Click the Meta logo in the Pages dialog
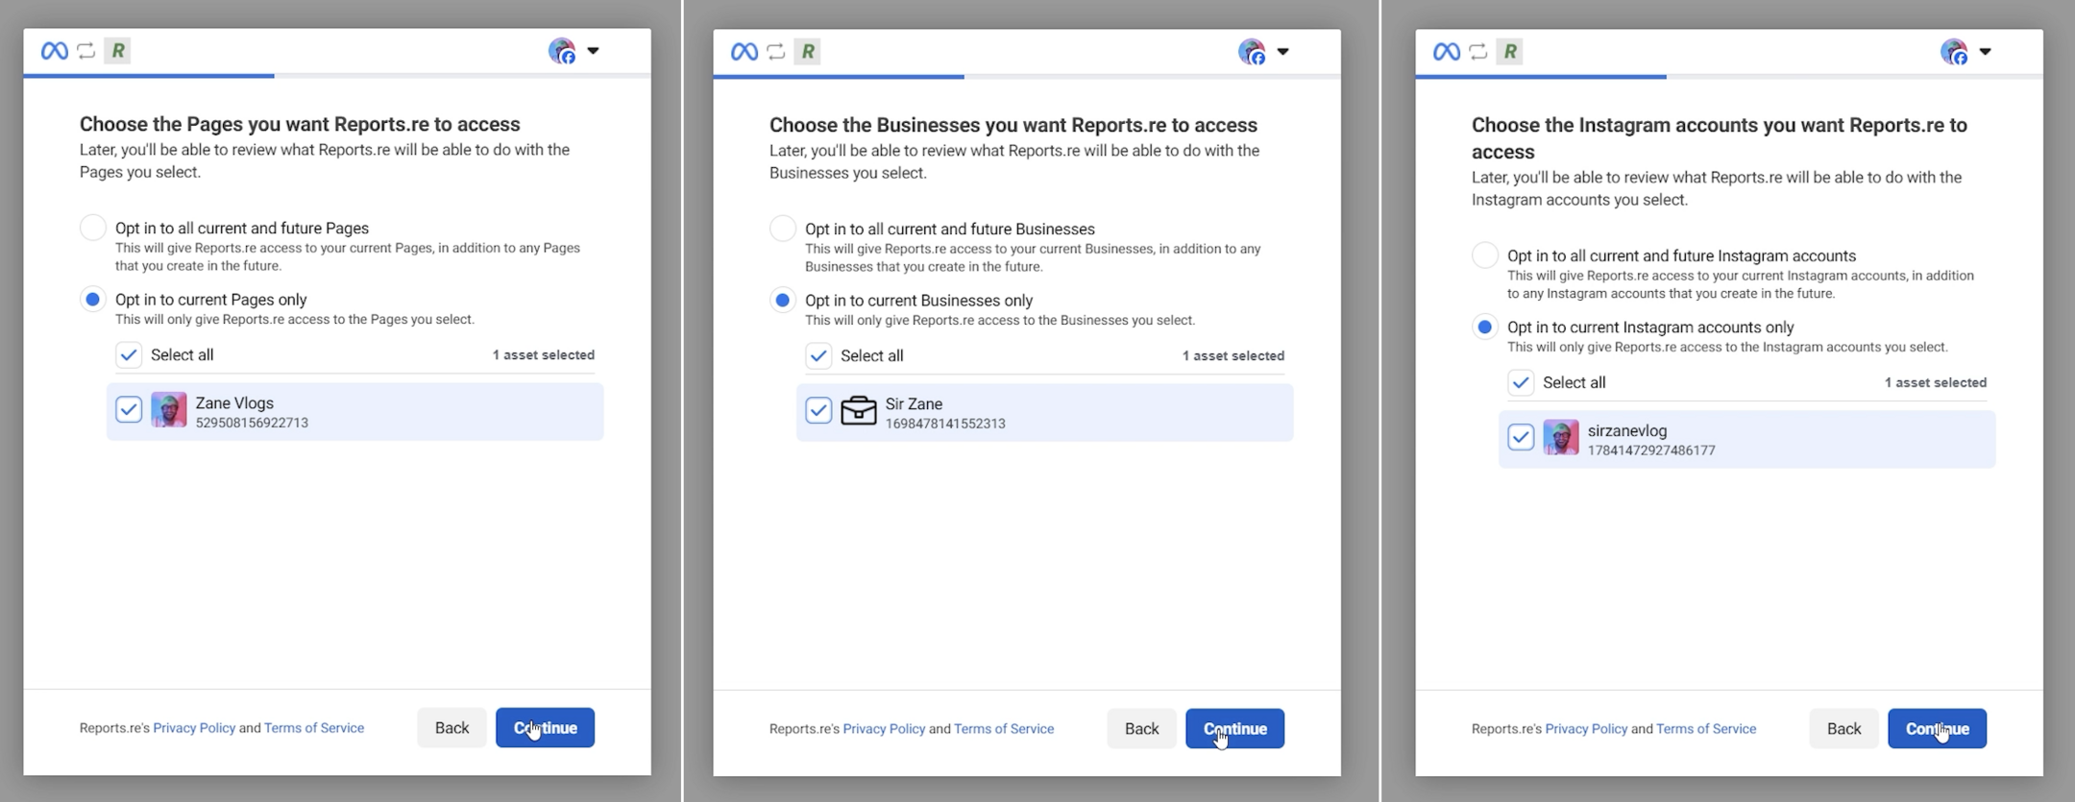Viewport: 2075px width, 802px height. 54,51
